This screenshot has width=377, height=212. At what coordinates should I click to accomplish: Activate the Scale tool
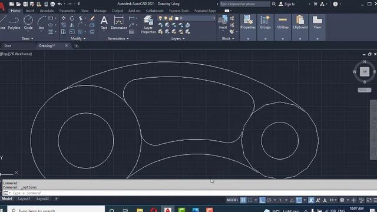tap(72, 32)
